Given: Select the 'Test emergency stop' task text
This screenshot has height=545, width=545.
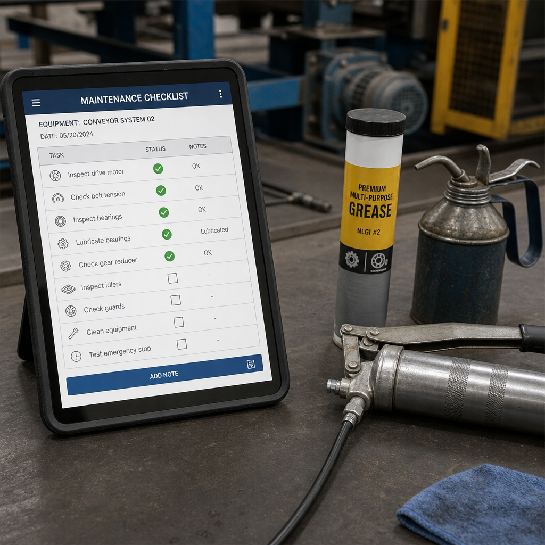Looking at the screenshot, I should 120,352.
